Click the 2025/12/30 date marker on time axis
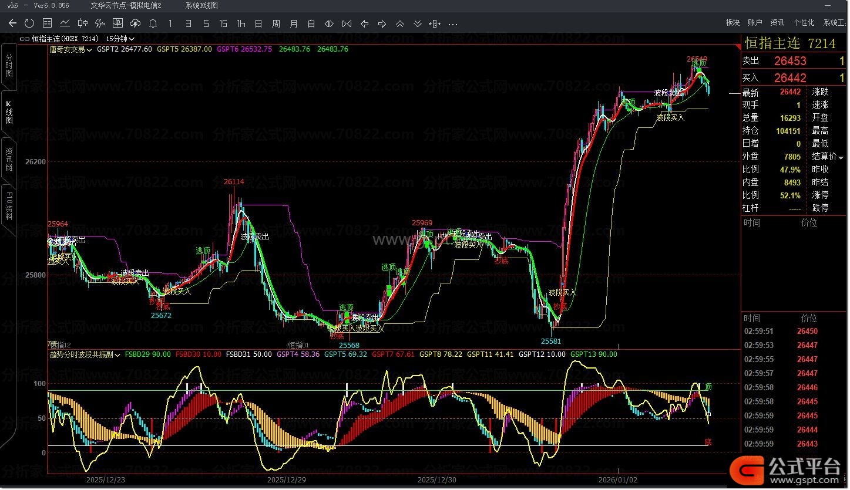The image size is (850, 490). pyautogui.click(x=436, y=479)
